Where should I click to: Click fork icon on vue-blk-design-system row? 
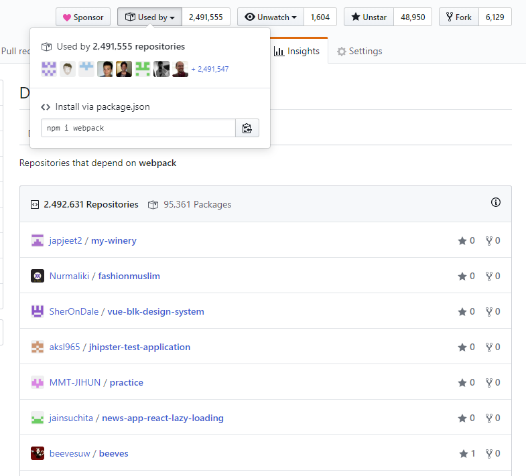coord(489,312)
